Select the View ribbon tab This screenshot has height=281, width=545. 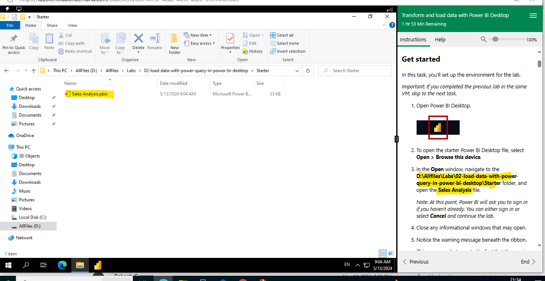(x=72, y=25)
